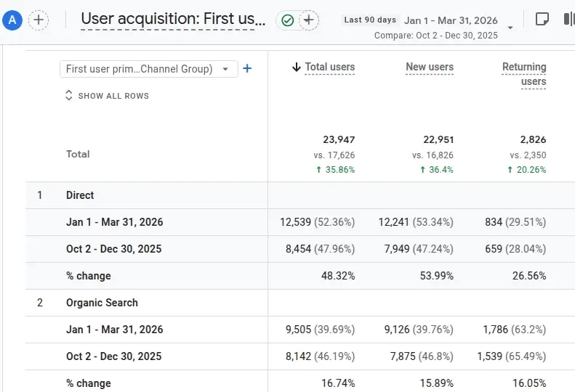Click Direct % change value 26.56%
The height and width of the screenshot is (392, 575).
529,276
